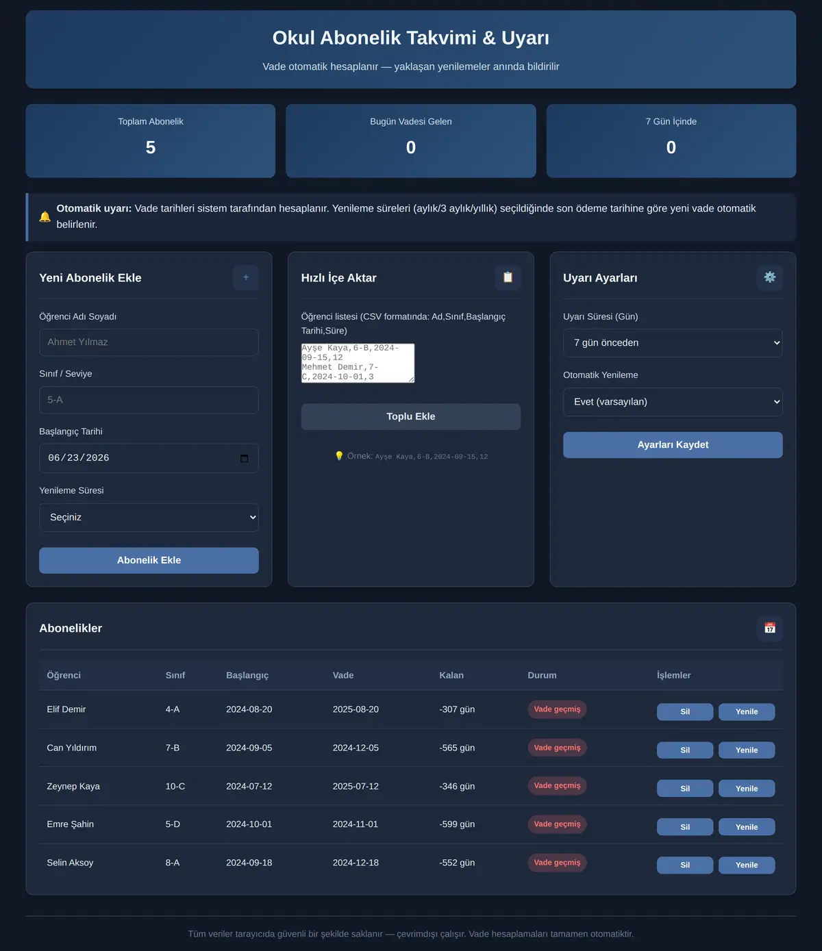
Task: Click the Başlangıç Tarihi date field
Action: point(149,458)
